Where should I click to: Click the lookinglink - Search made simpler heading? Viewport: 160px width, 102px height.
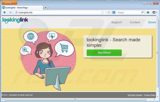(113, 42)
